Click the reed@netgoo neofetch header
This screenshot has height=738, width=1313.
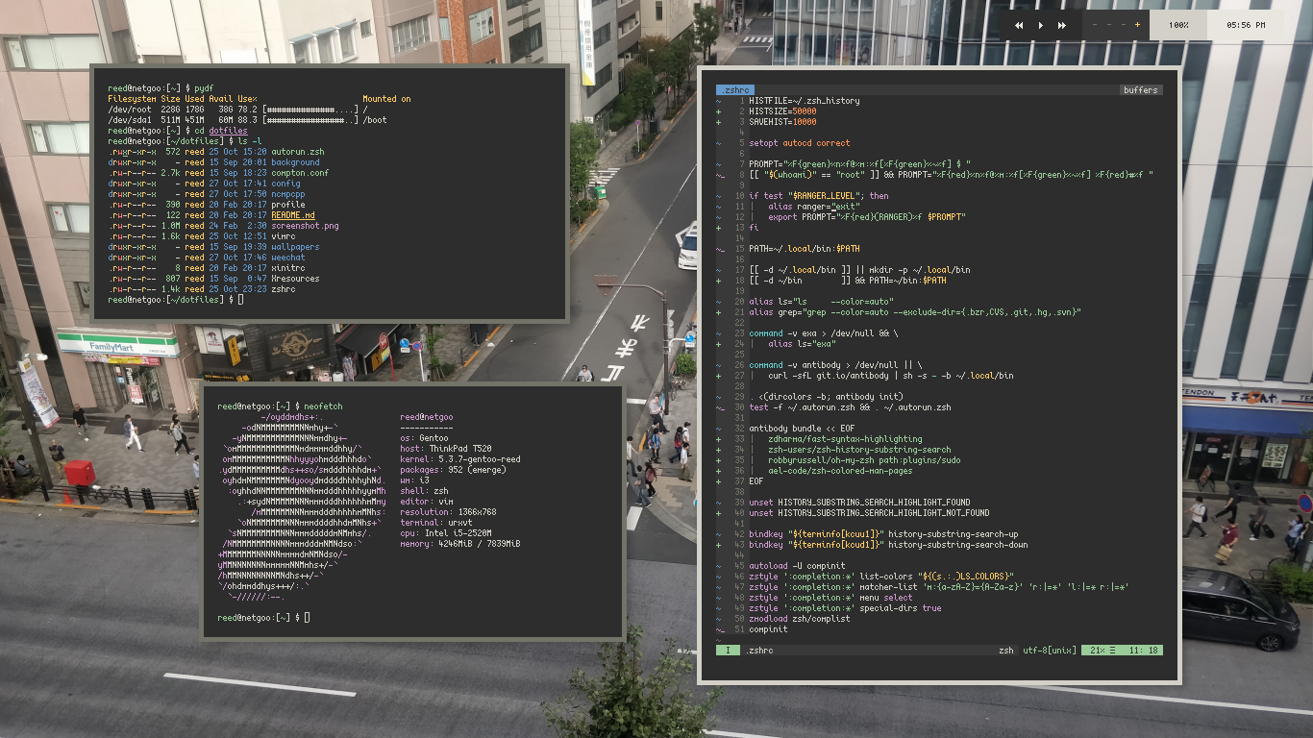(426, 418)
